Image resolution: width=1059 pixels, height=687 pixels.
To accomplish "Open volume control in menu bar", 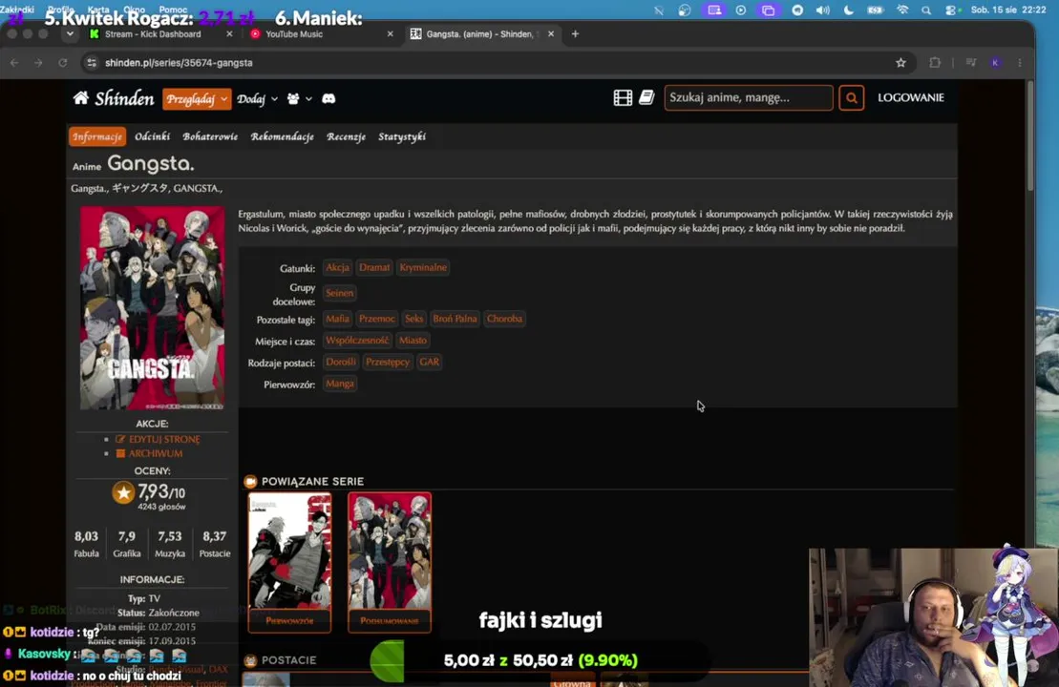I will tap(822, 10).
